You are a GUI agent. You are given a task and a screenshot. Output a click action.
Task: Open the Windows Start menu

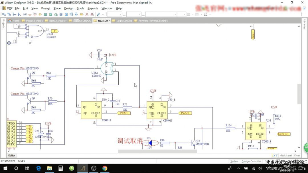[x=5, y=168]
